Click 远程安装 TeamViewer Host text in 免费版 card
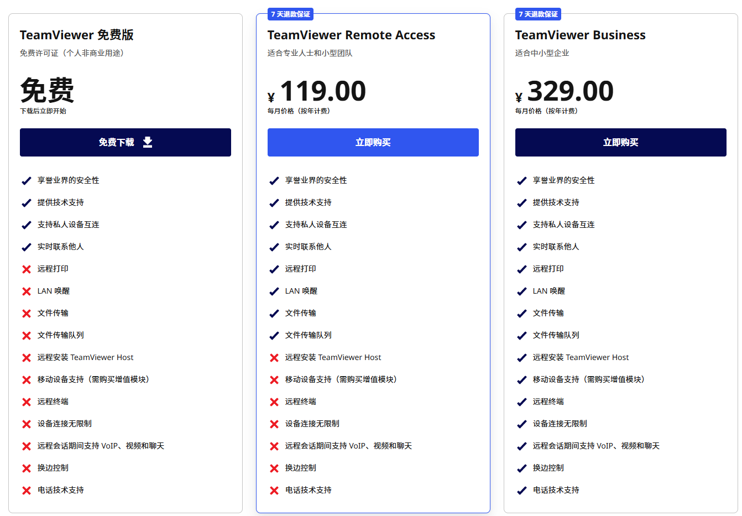 (x=86, y=357)
